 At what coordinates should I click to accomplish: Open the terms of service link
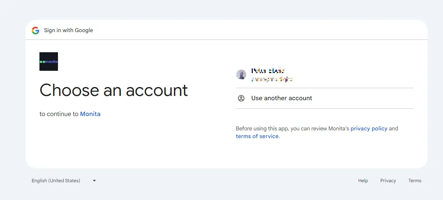(257, 136)
